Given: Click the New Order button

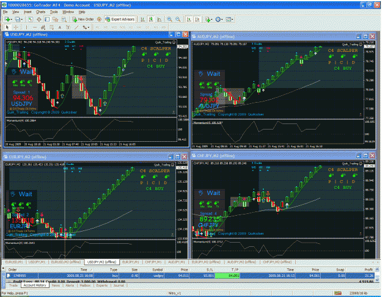Looking at the screenshot, I should point(83,19).
